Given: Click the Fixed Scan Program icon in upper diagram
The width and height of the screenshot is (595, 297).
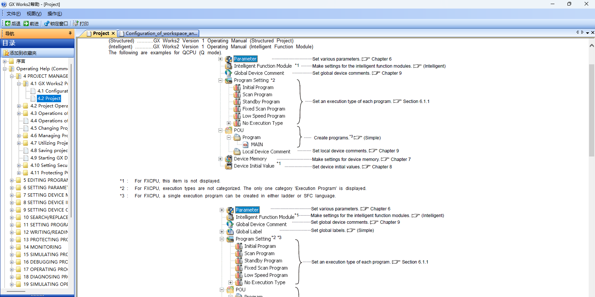Looking at the screenshot, I should click(x=237, y=109).
